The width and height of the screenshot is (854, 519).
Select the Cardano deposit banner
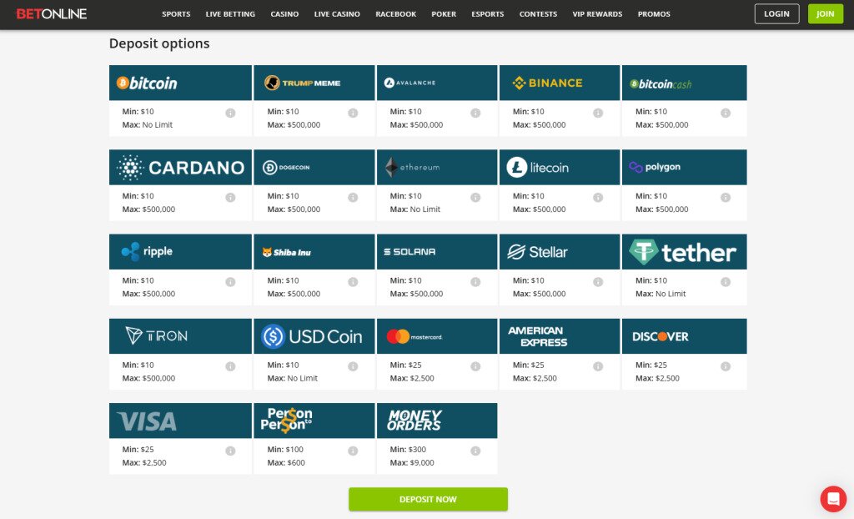[180, 168]
